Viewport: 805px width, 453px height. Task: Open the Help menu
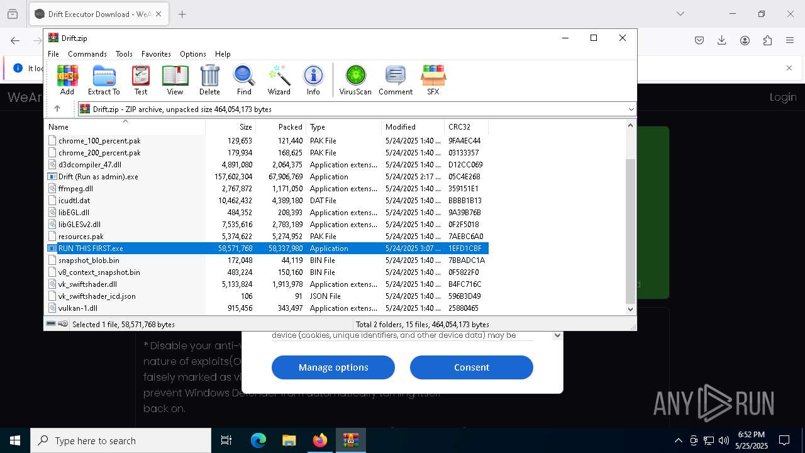coord(223,54)
